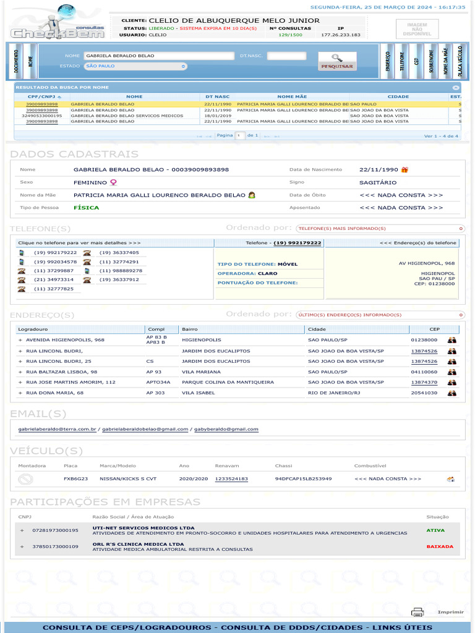Click the mother icon beside Nome da Mãe
Viewport: 475px width, 633px height.
click(252, 195)
